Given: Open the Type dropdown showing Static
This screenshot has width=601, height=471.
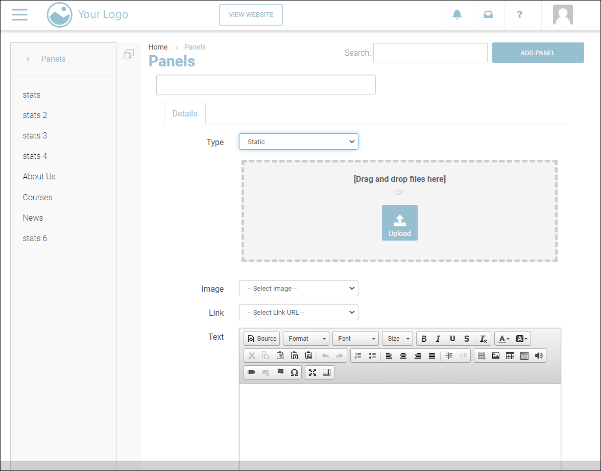Looking at the screenshot, I should click(x=299, y=142).
